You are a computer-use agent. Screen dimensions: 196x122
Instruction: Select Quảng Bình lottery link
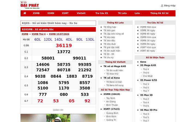pos(112,113)
